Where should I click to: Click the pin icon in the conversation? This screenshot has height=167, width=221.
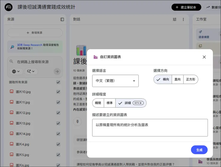click(78, 122)
